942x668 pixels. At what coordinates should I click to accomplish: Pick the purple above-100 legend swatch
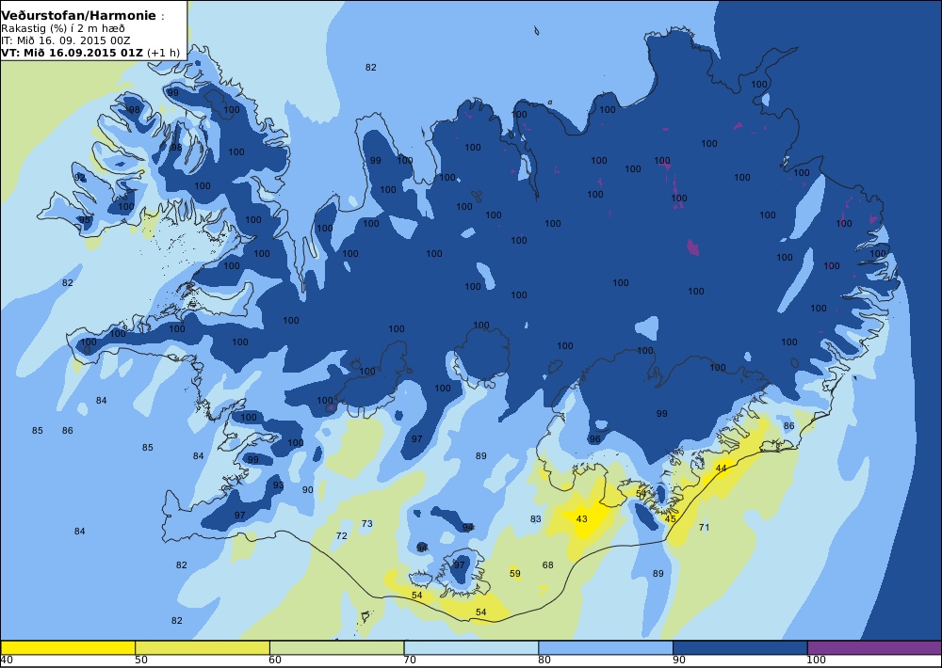874,647
